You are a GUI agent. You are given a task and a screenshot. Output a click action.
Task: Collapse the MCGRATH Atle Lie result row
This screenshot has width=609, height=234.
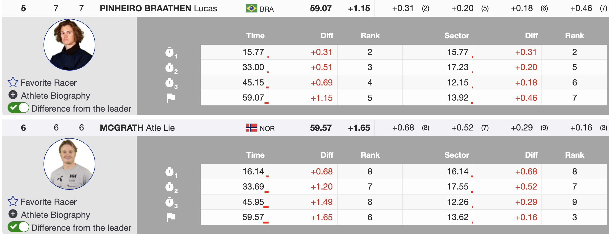coord(137,128)
